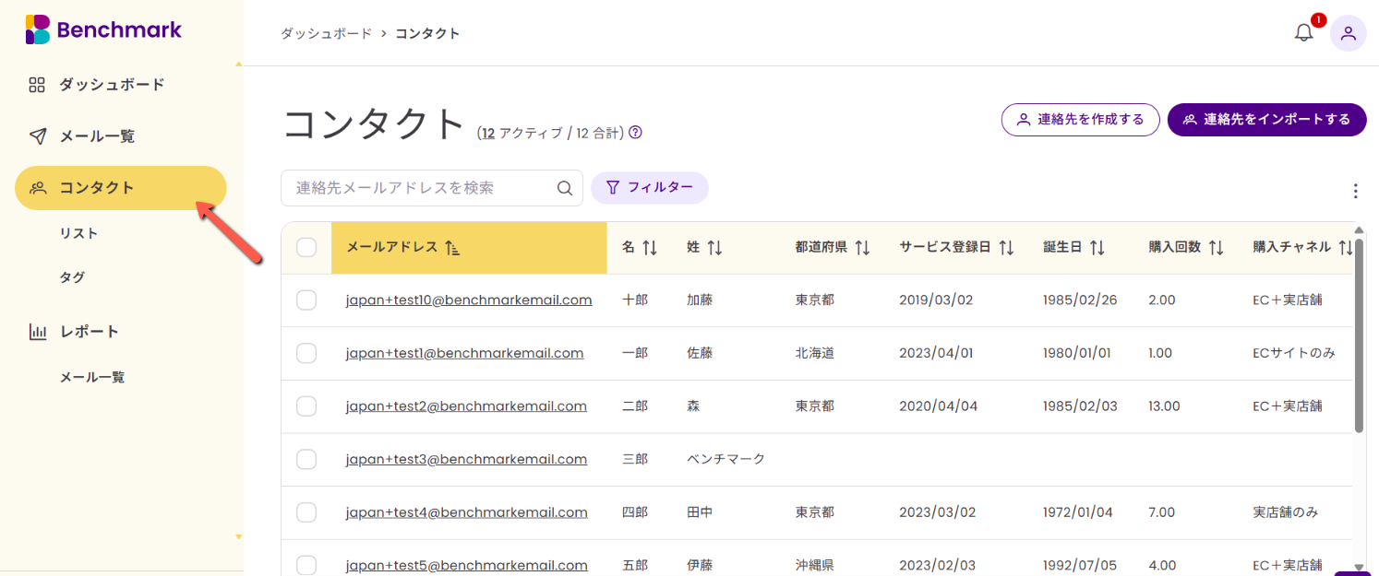Click the ダッシュボード grid icon in sidebar
Viewport: 1379px width, 576px height.
coord(37,85)
